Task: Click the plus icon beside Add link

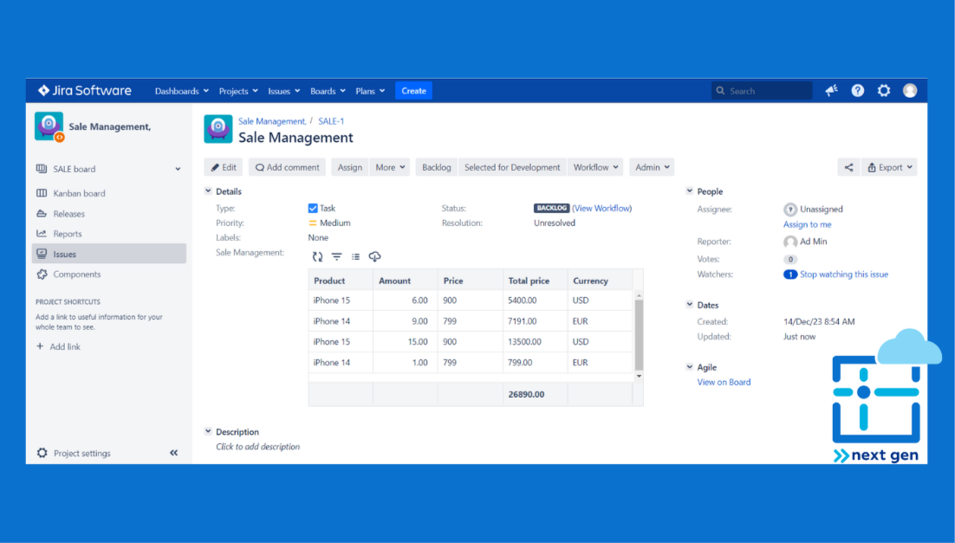Action: click(x=40, y=346)
